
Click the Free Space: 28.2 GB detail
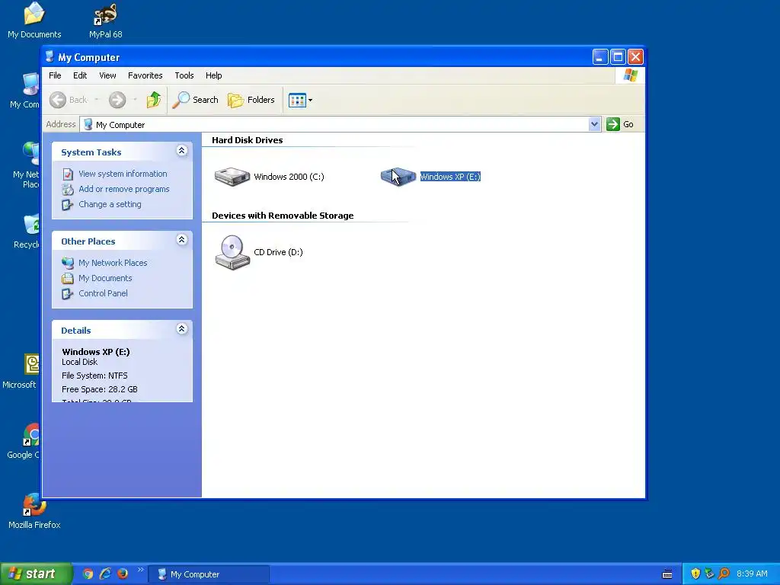pyautogui.click(x=100, y=389)
